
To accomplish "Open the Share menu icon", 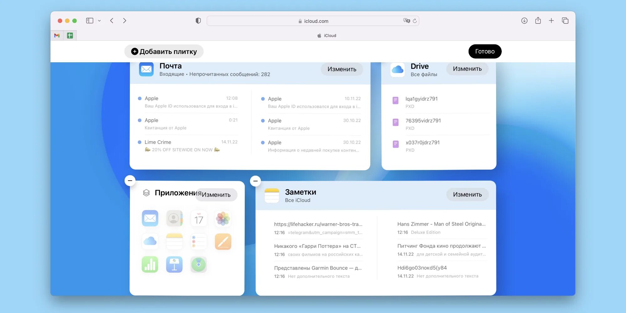I will pyautogui.click(x=538, y=20).
